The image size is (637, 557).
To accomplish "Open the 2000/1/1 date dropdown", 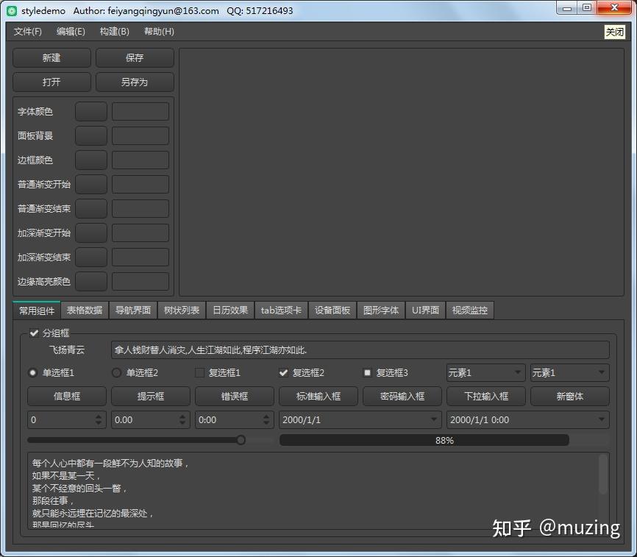I will point(434,419).
